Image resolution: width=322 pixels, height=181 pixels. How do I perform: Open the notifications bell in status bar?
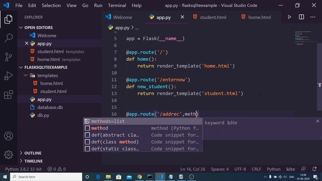pos(314,169)
